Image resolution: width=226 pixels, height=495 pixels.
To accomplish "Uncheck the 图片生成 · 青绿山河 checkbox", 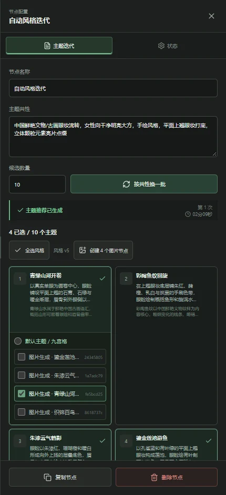I will click(22, 394).
